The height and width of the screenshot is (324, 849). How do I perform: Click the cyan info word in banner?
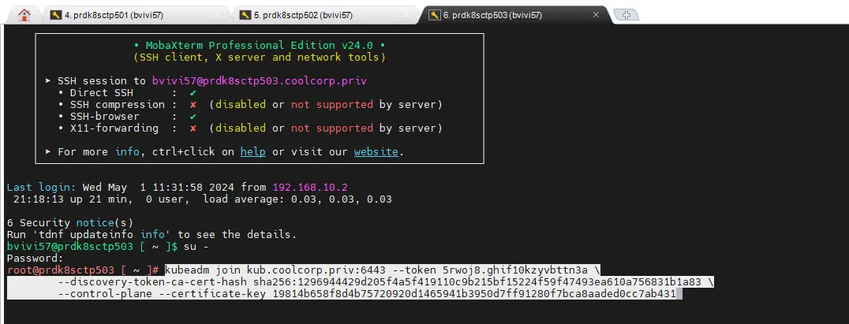(x=126, y=151)
